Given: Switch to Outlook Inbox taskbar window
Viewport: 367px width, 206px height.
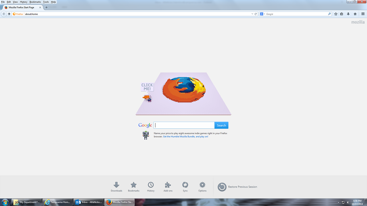Looking at the screenshot, I should [89, 202].
